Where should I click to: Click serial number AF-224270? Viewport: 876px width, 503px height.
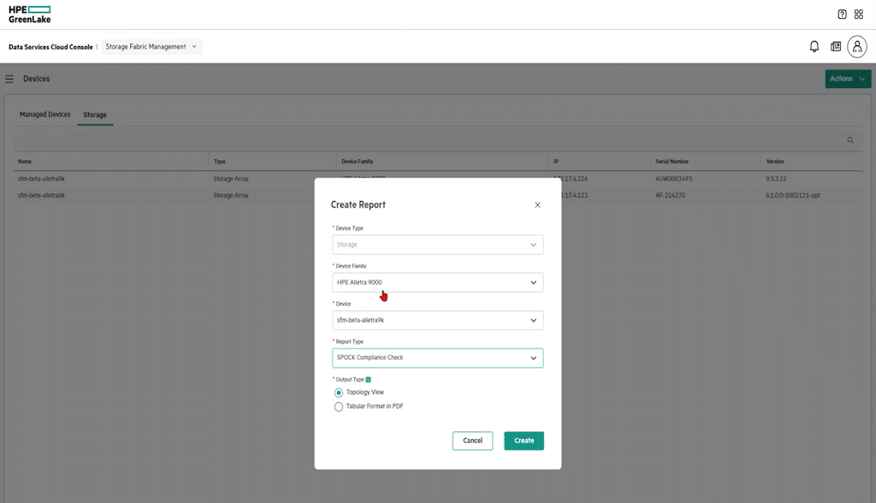[671, 196]
